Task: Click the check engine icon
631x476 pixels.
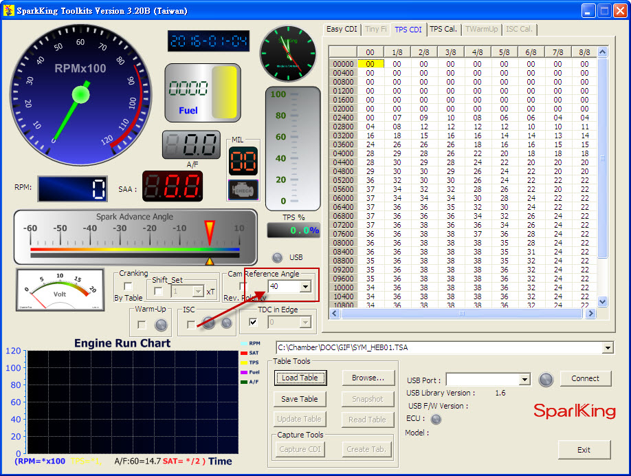Action: (243, 190)
